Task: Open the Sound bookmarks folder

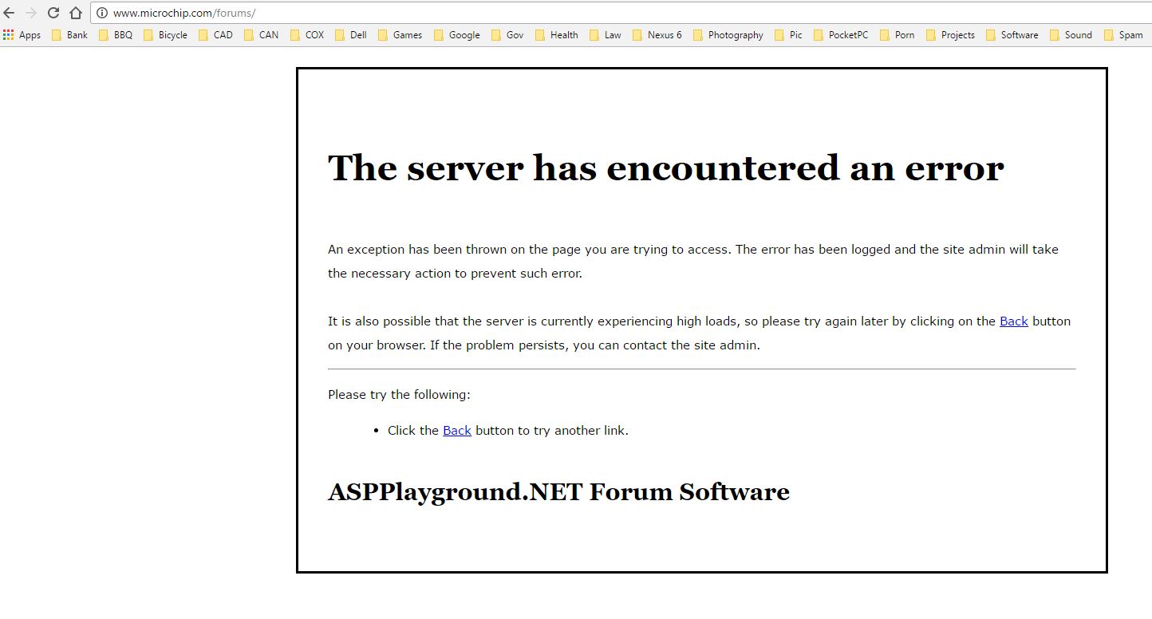Action: [x=1073, y=34]
